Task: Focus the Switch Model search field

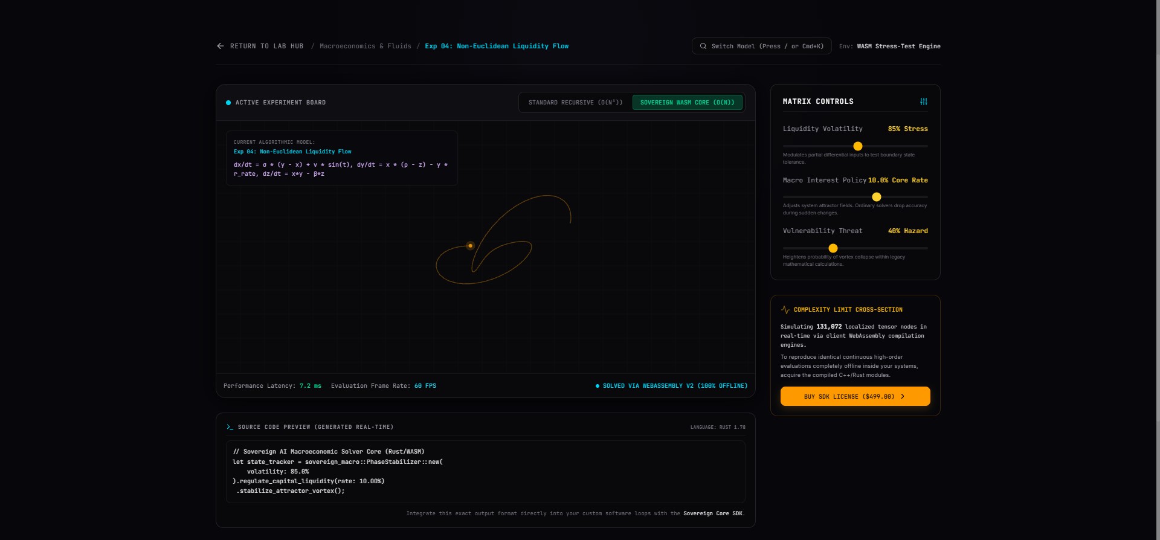Action: coord(762,46)
